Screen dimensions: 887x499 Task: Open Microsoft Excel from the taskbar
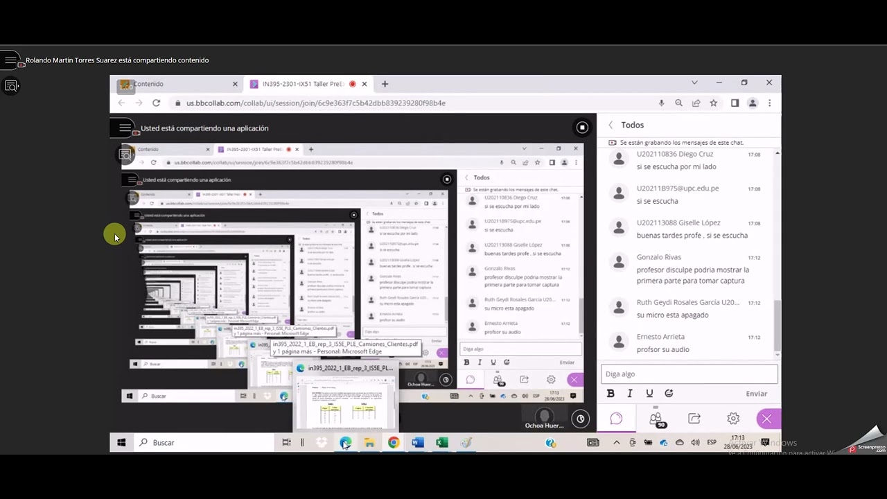coord(442,442)
